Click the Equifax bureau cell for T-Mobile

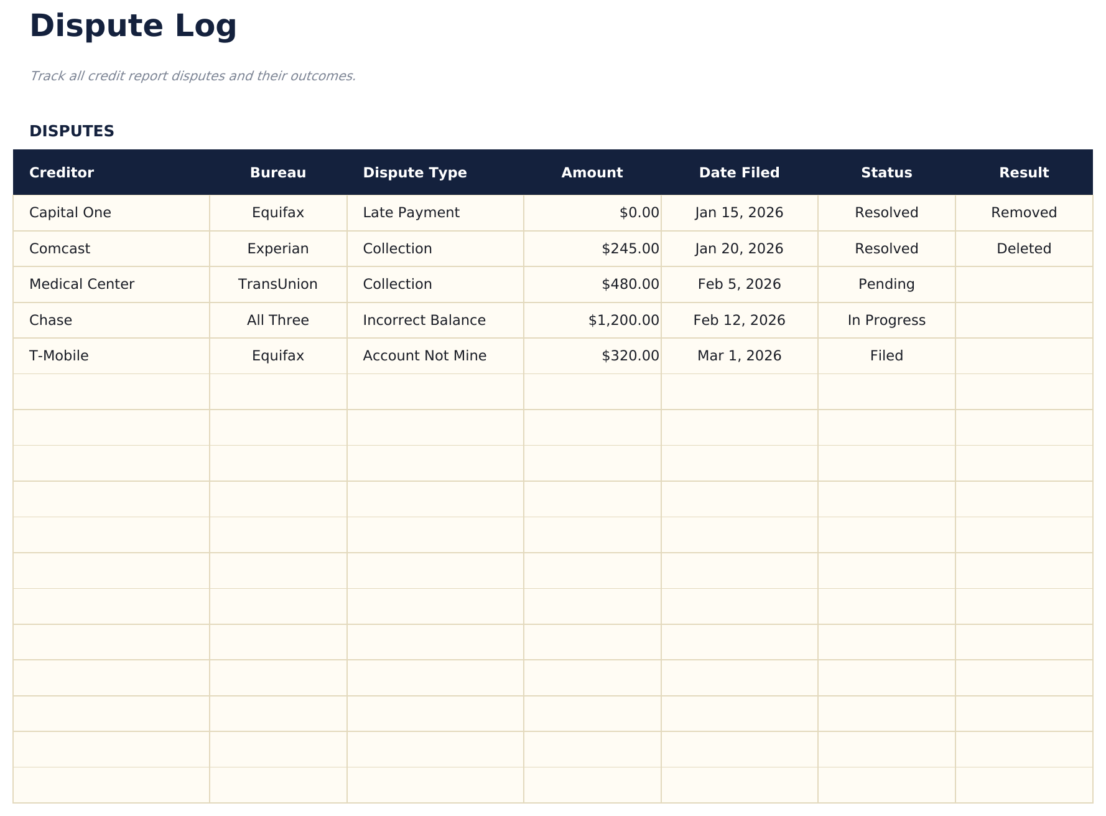click(x=277, y=355)
